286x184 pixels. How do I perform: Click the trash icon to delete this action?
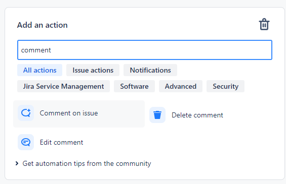[x=264, y=24]
